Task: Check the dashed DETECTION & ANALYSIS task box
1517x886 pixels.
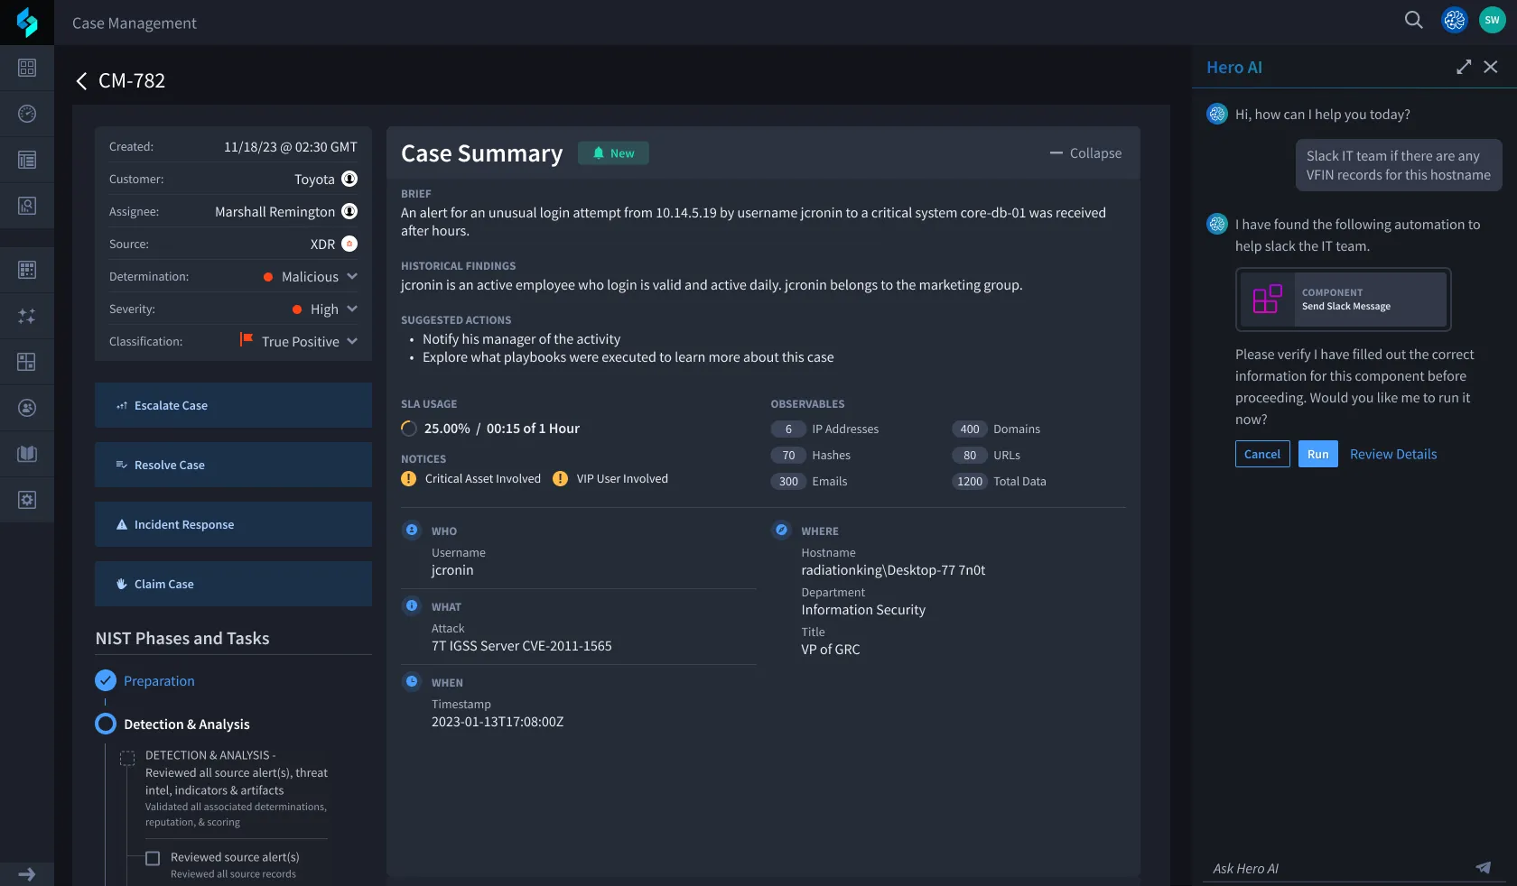Action: [127, 759]
